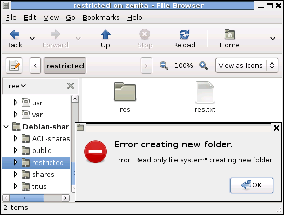Zoom in with the magnifier plus icon
This screenshot has height=215, width=284.
coord(204,66)
